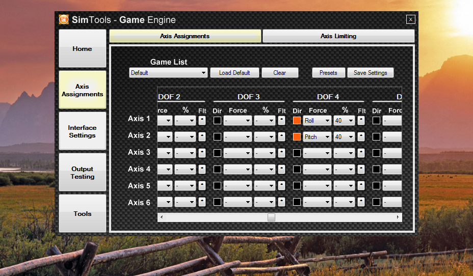Click DOF 2 Flt knob for Axis 2
The width and height of the screenshot is (473, 276).
202,137
